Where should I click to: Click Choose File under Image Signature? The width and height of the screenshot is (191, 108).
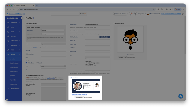[79, 97]
